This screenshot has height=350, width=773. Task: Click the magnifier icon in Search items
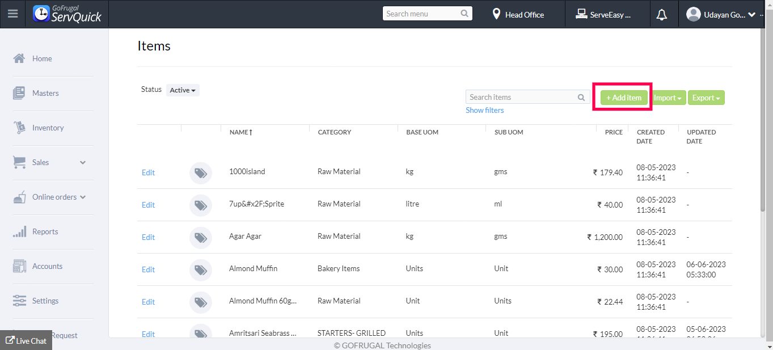click(581, 98)
